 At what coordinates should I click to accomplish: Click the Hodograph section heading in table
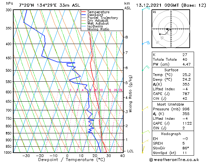[171, 134]
